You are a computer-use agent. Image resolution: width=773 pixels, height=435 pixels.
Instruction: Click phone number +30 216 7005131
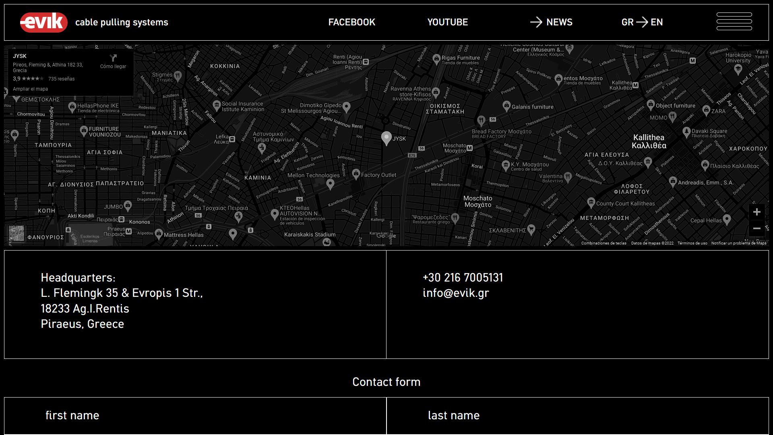tap(463, 278)
